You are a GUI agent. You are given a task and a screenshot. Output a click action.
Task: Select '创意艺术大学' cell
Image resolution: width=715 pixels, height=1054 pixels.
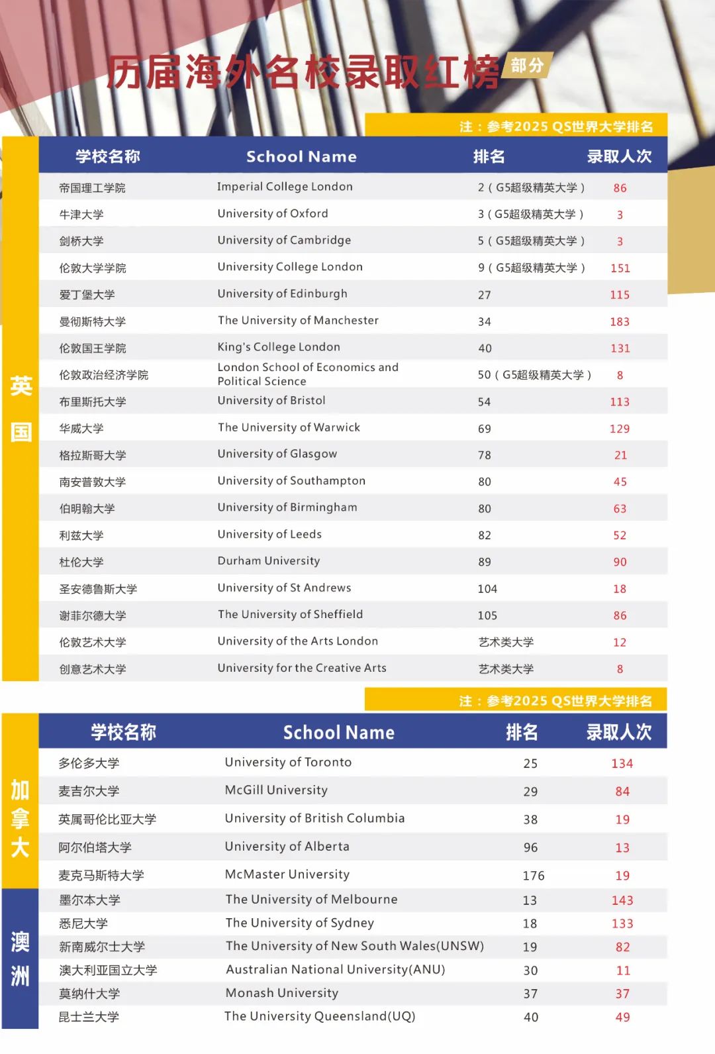92,669
